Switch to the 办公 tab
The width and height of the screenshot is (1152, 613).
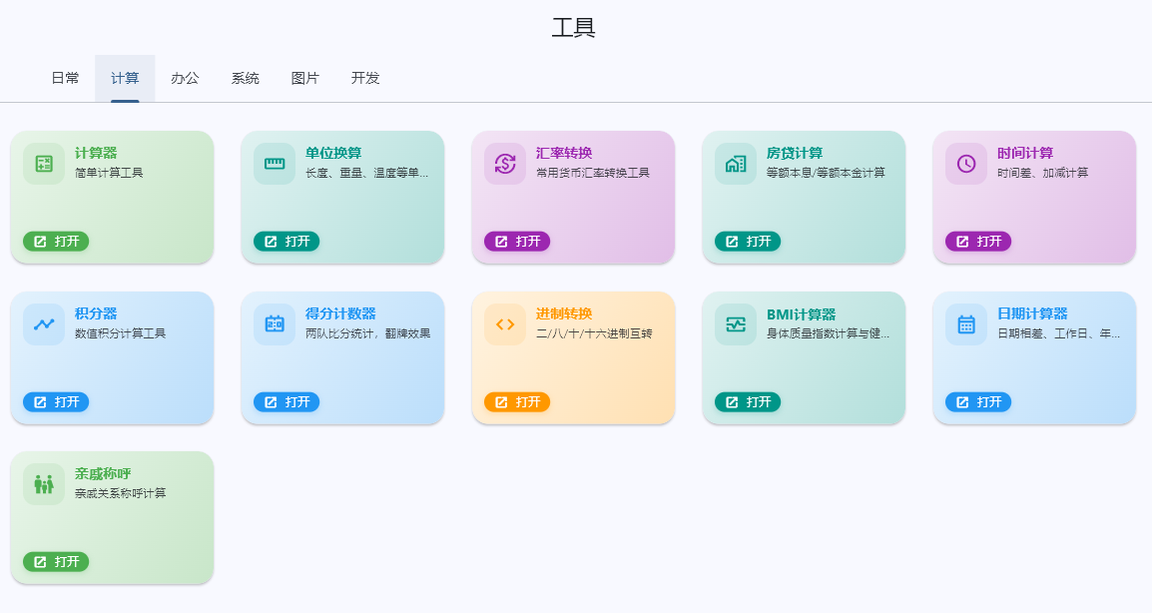185,78
